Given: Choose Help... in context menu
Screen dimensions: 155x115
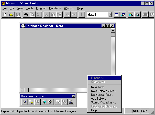Looking at the screenshot, I should click(x=104, y=110).
